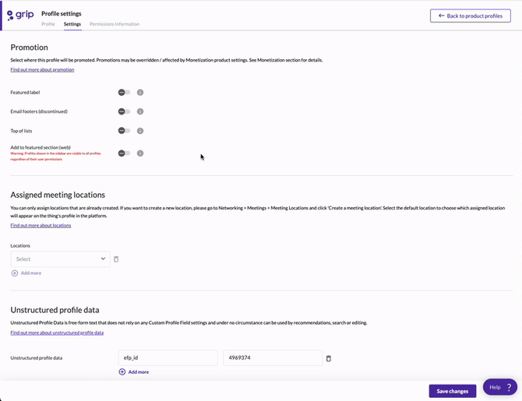Open the Permissions Information tab
Image resolution: width=522 pixels, height=401 pixels.
click(x=115, y=24)
